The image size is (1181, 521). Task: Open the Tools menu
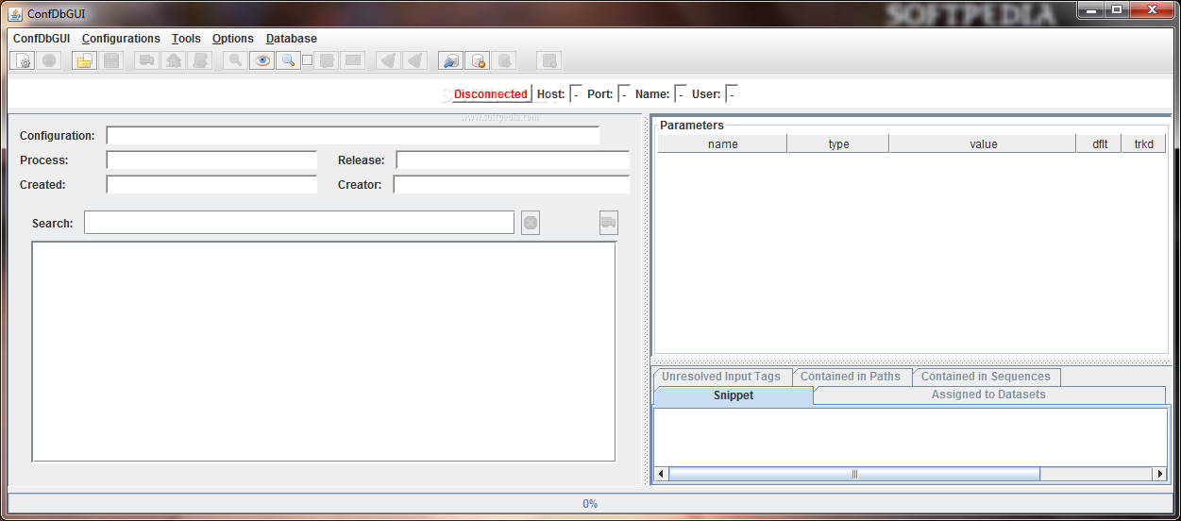186,39
